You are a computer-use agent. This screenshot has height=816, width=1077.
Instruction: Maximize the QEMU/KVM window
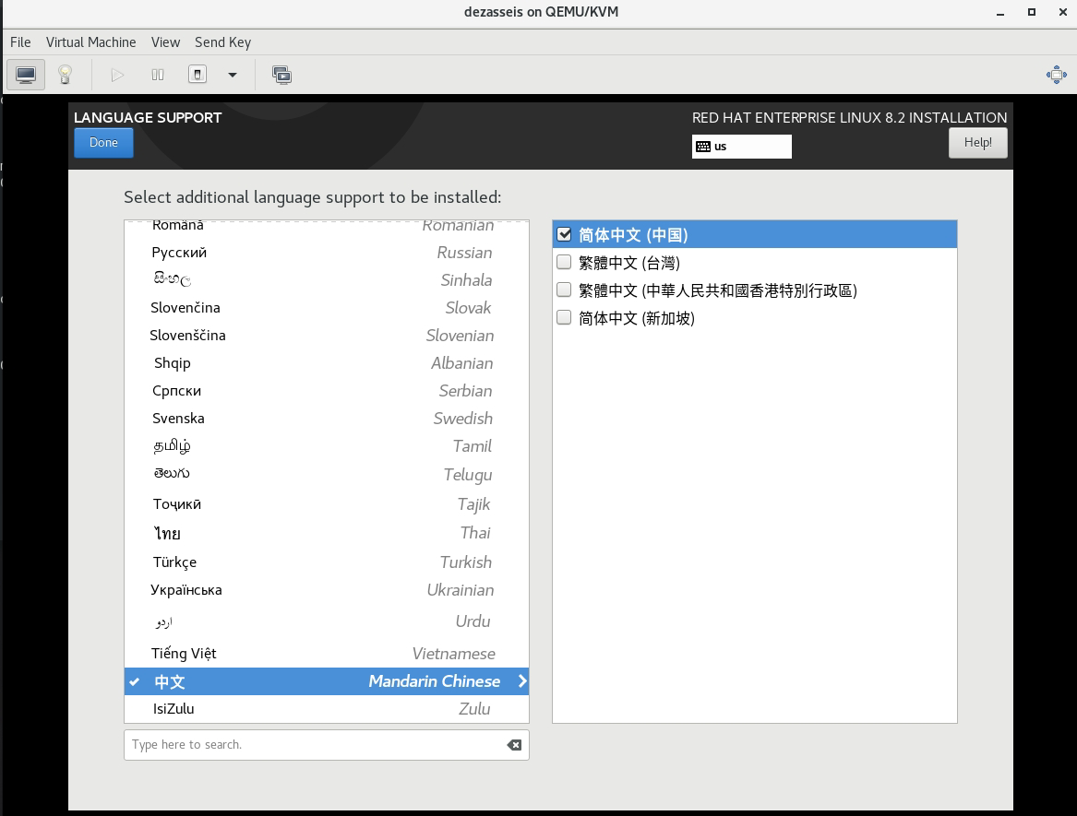coord(1032,12)
